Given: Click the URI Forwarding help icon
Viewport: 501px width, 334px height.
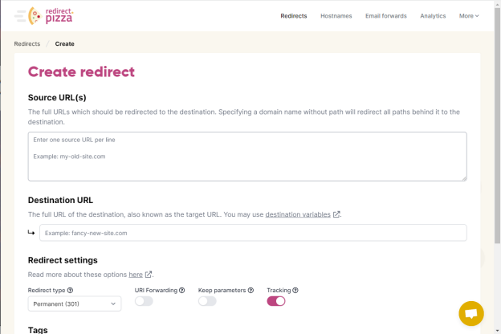Looking at the screenshot, I should (x=181, y=290).
